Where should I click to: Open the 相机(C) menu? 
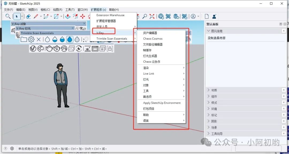point(45,10)
